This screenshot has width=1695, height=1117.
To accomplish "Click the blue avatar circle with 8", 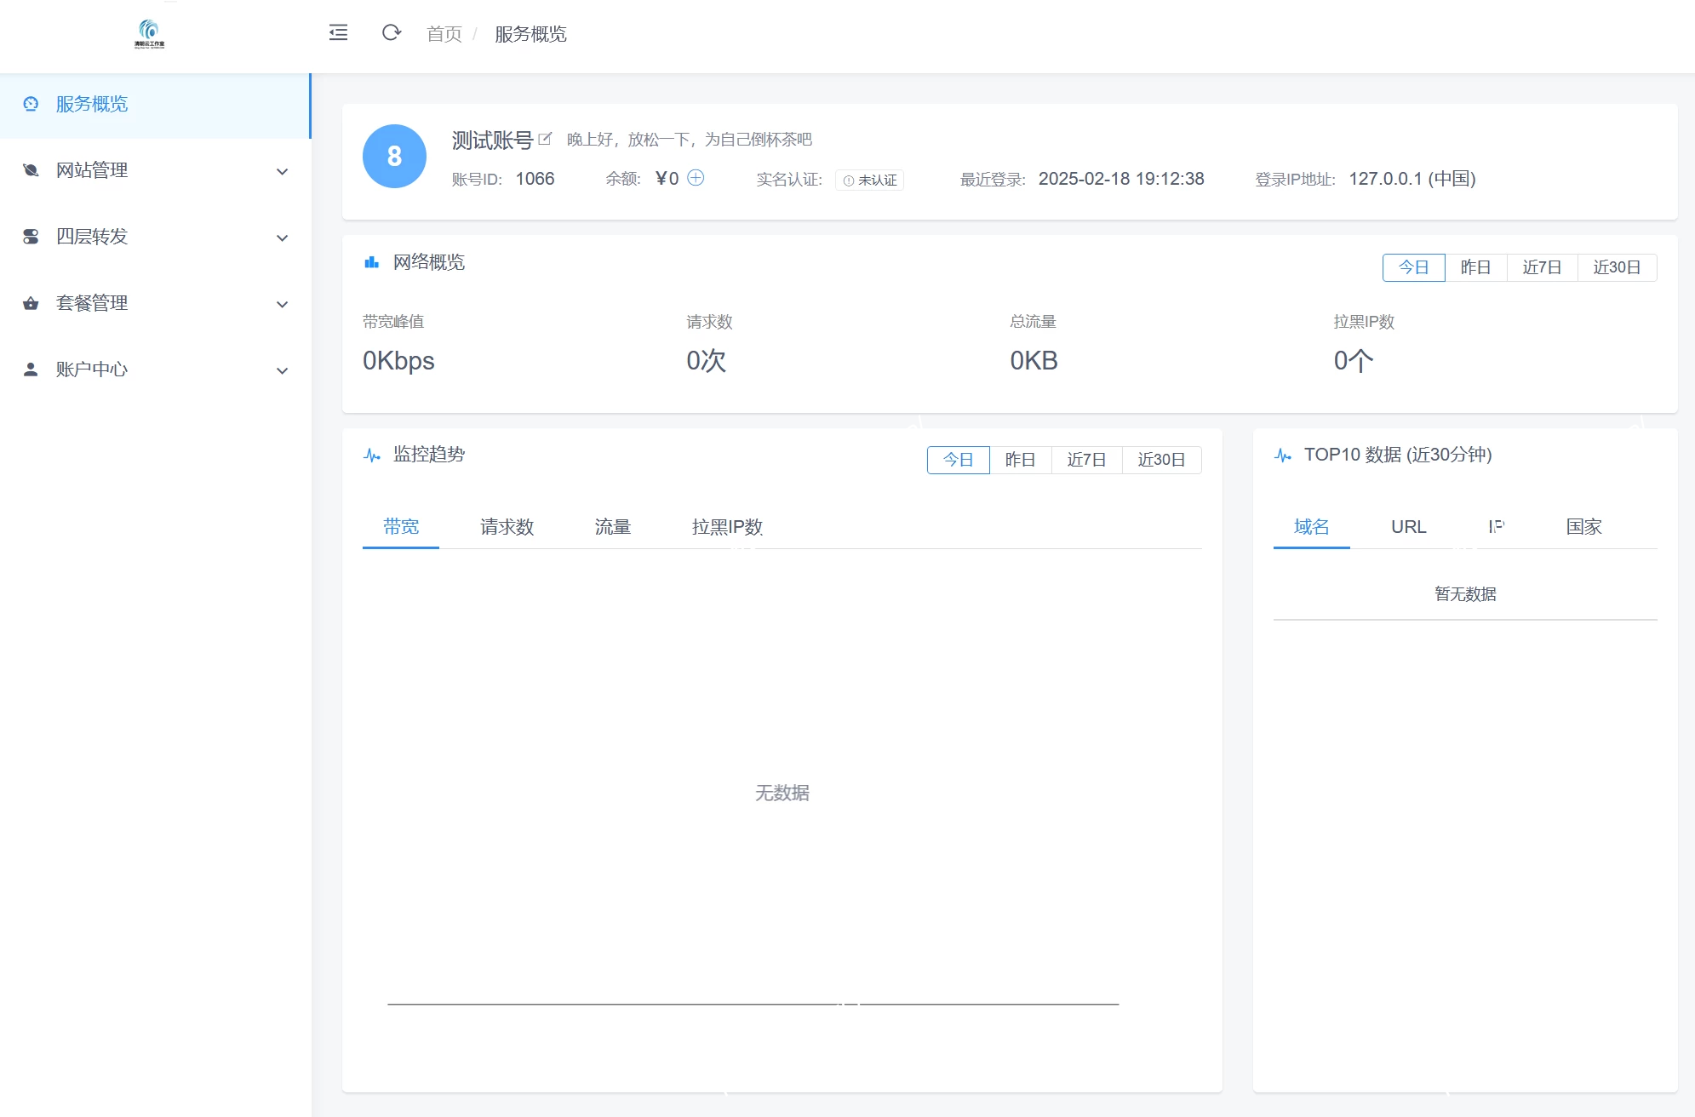I will point(394,157).
